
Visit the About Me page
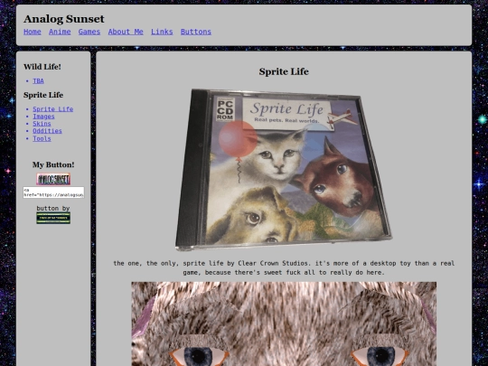[x=126, y=32]
